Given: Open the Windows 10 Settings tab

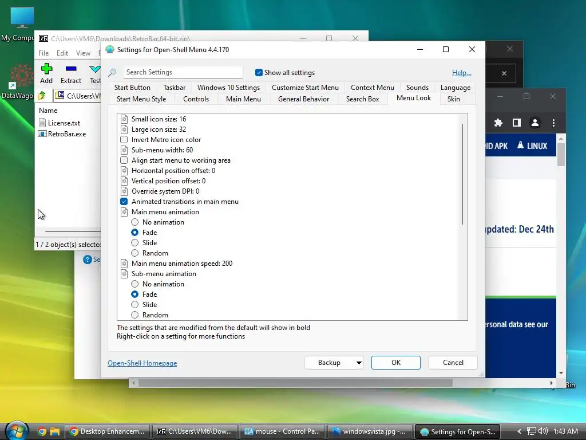Looking at the screenshot, I should 228,88.
